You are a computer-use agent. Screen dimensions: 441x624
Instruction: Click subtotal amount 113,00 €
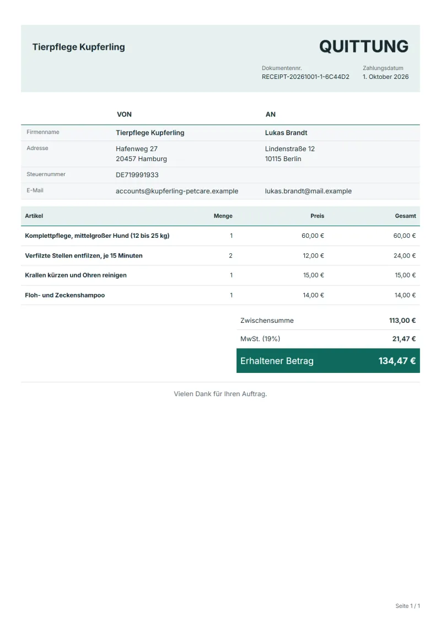(402, 321)
